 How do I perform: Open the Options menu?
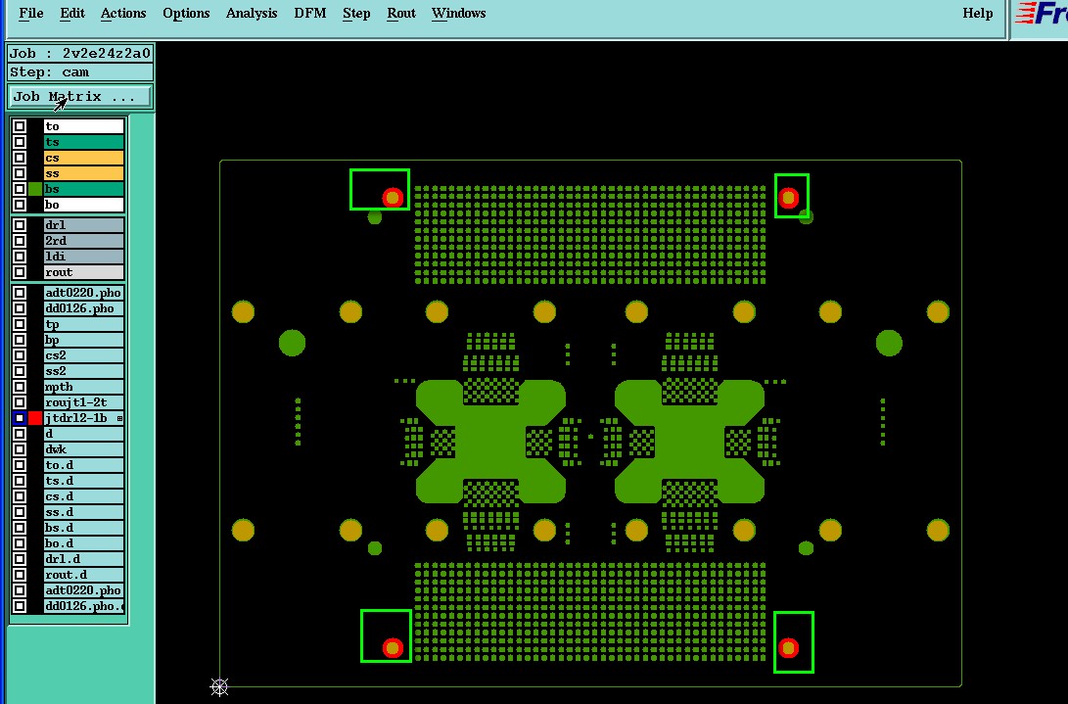[186, 13]
